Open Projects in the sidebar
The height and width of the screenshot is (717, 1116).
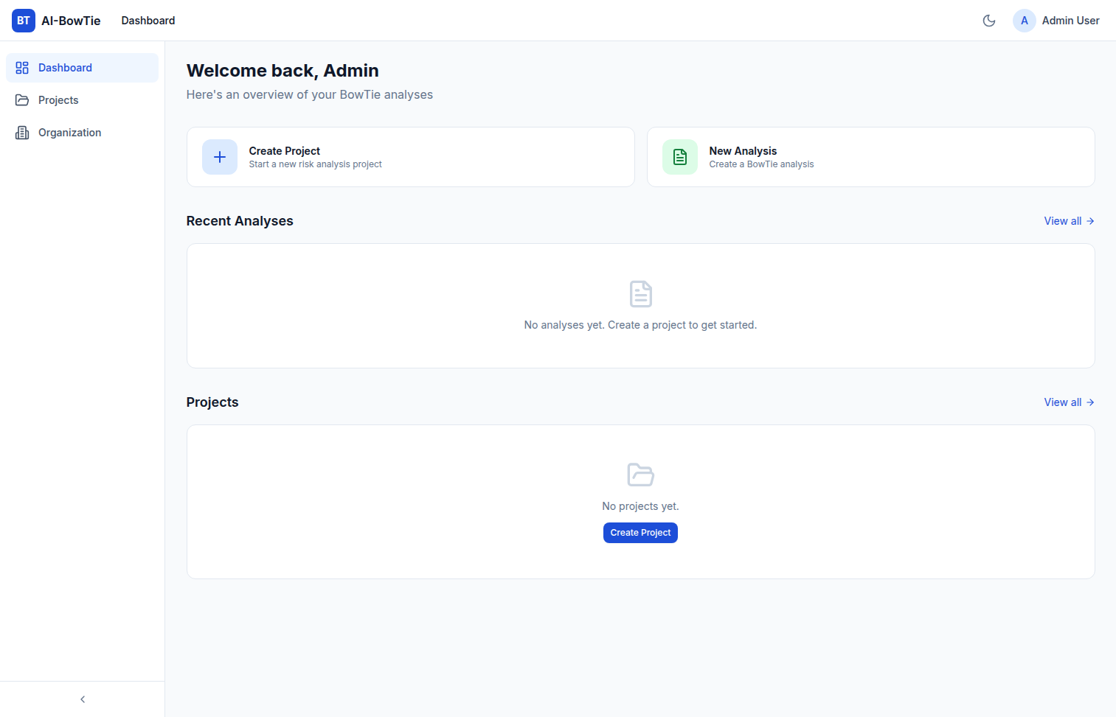click(58, 100)
